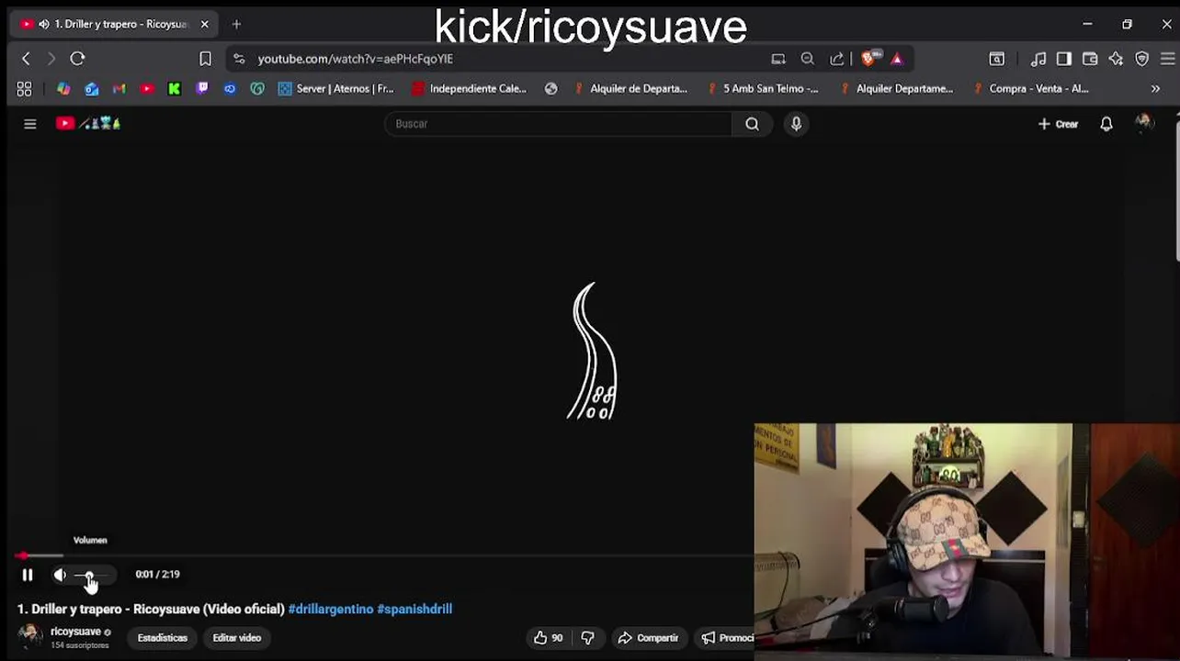Screen dimensions: 1180x661
Task: Focus the Buscar search field
Action: pos(559,124)
